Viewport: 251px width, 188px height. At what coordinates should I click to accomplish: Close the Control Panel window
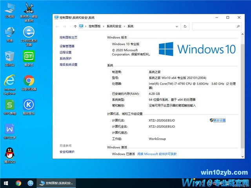[x=239, y=17]
